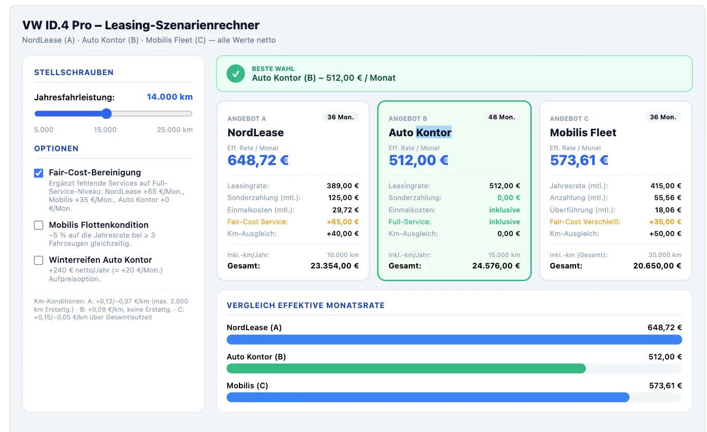Click the 36 Mon. badge on Angebot C
The image size is (707, 432).
coord(663,117)
